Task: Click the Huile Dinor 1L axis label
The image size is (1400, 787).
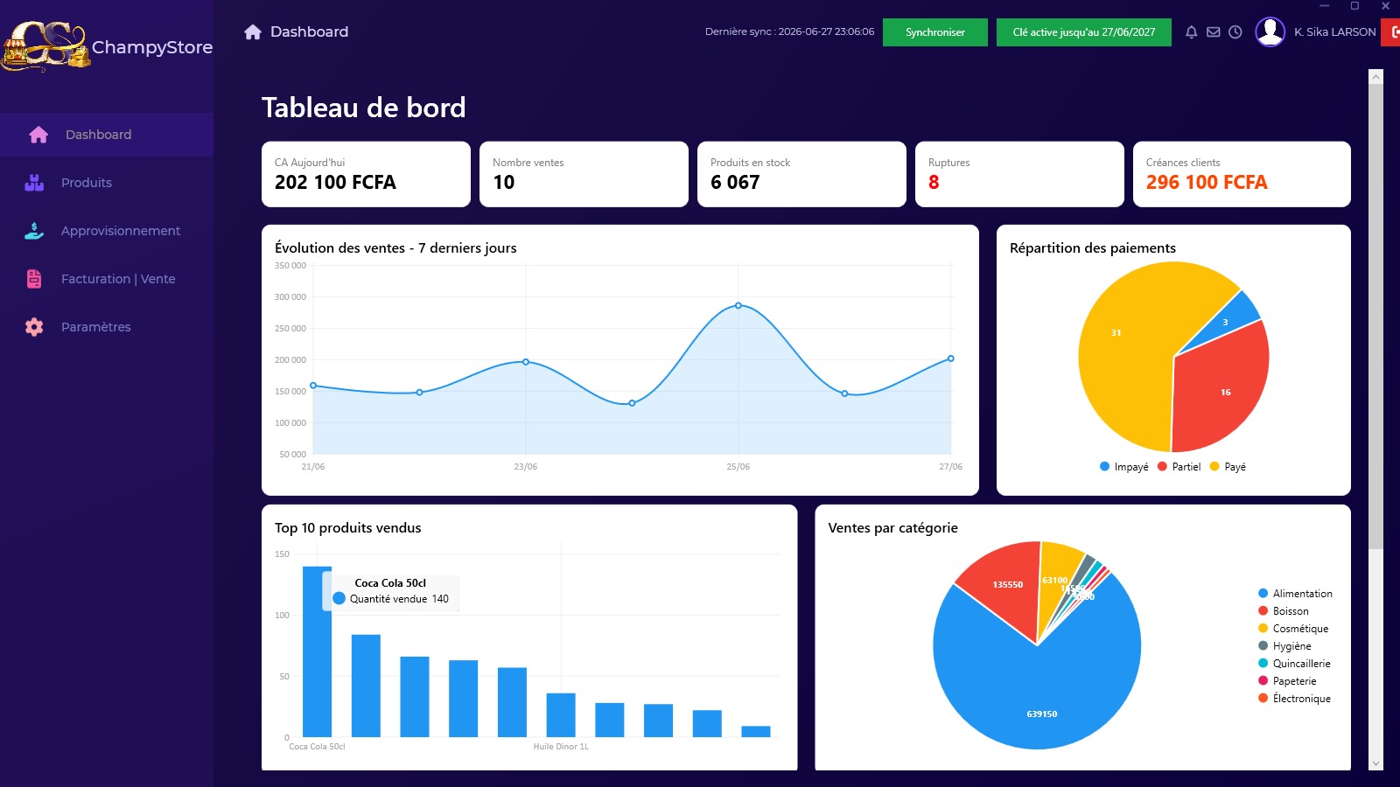Action: pos(561,747)
